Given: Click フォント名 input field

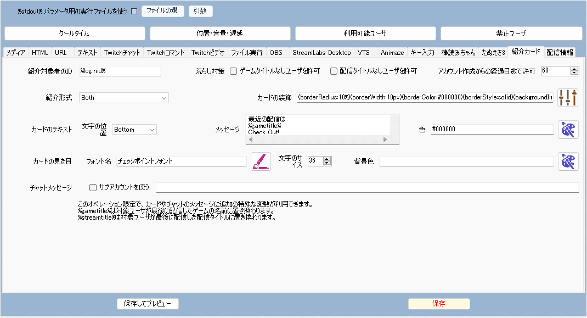Looking at the screenshot, I should [182, 161].
